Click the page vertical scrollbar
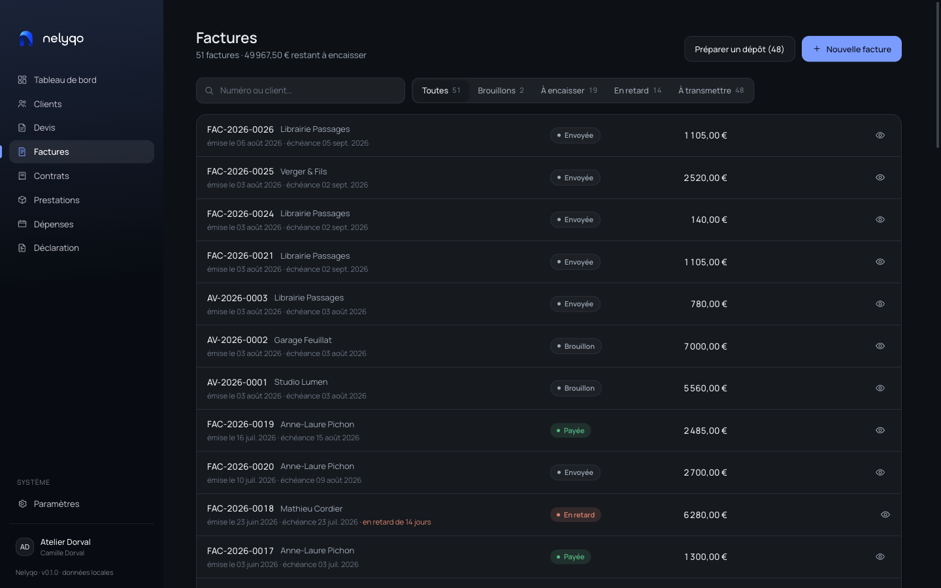This screenshot has width=941, height=588. click(938, 75)
